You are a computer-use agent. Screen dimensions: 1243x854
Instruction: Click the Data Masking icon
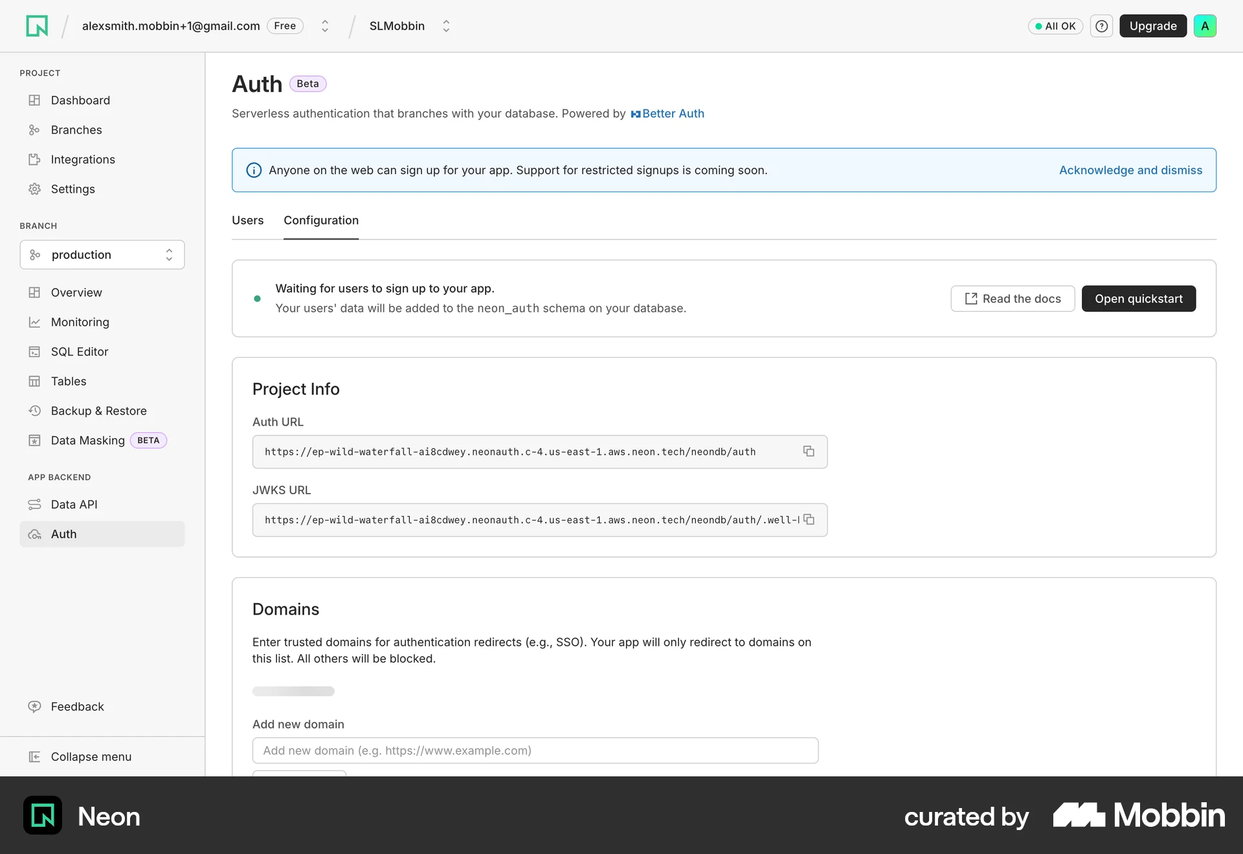pyautogui.click(x=34, y=441)
